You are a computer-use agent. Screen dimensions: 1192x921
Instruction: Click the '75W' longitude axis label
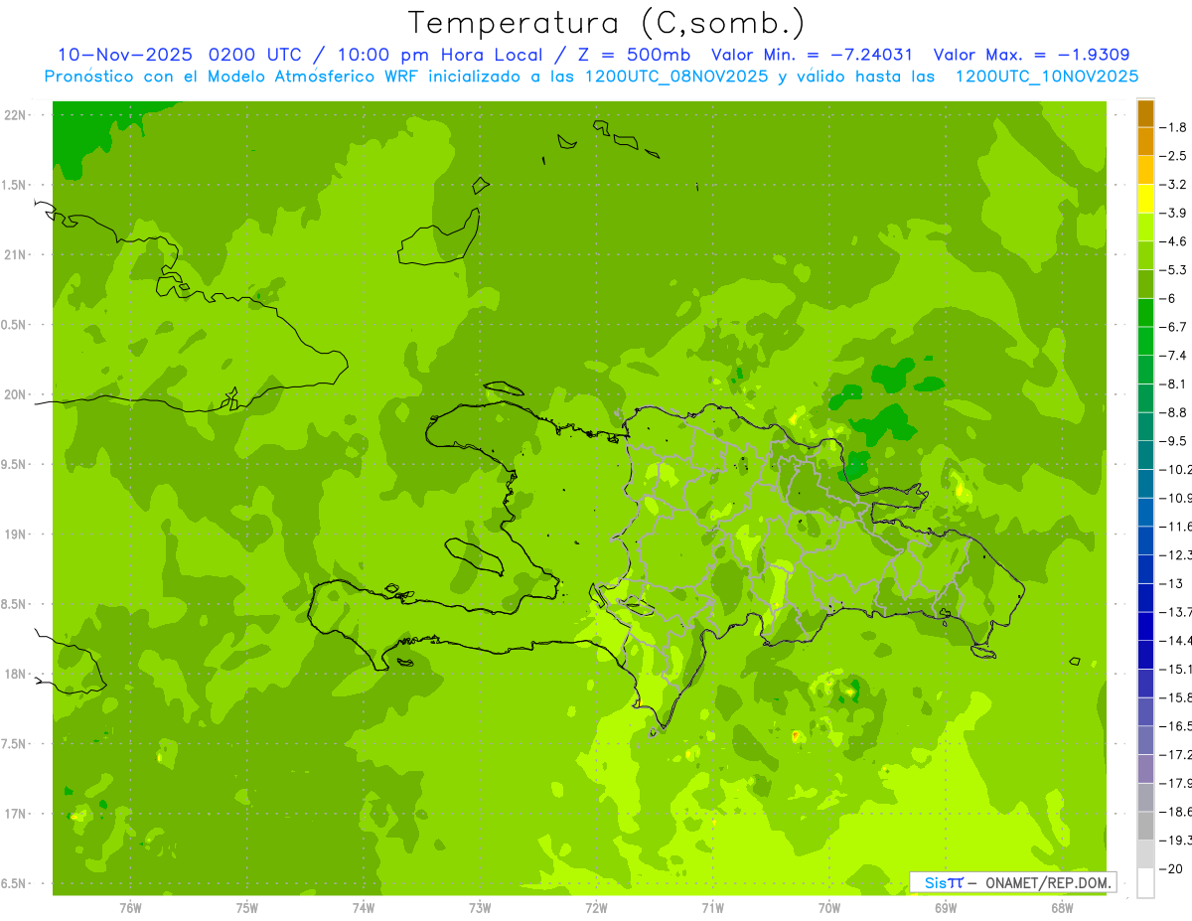click(x=247, y=907)
